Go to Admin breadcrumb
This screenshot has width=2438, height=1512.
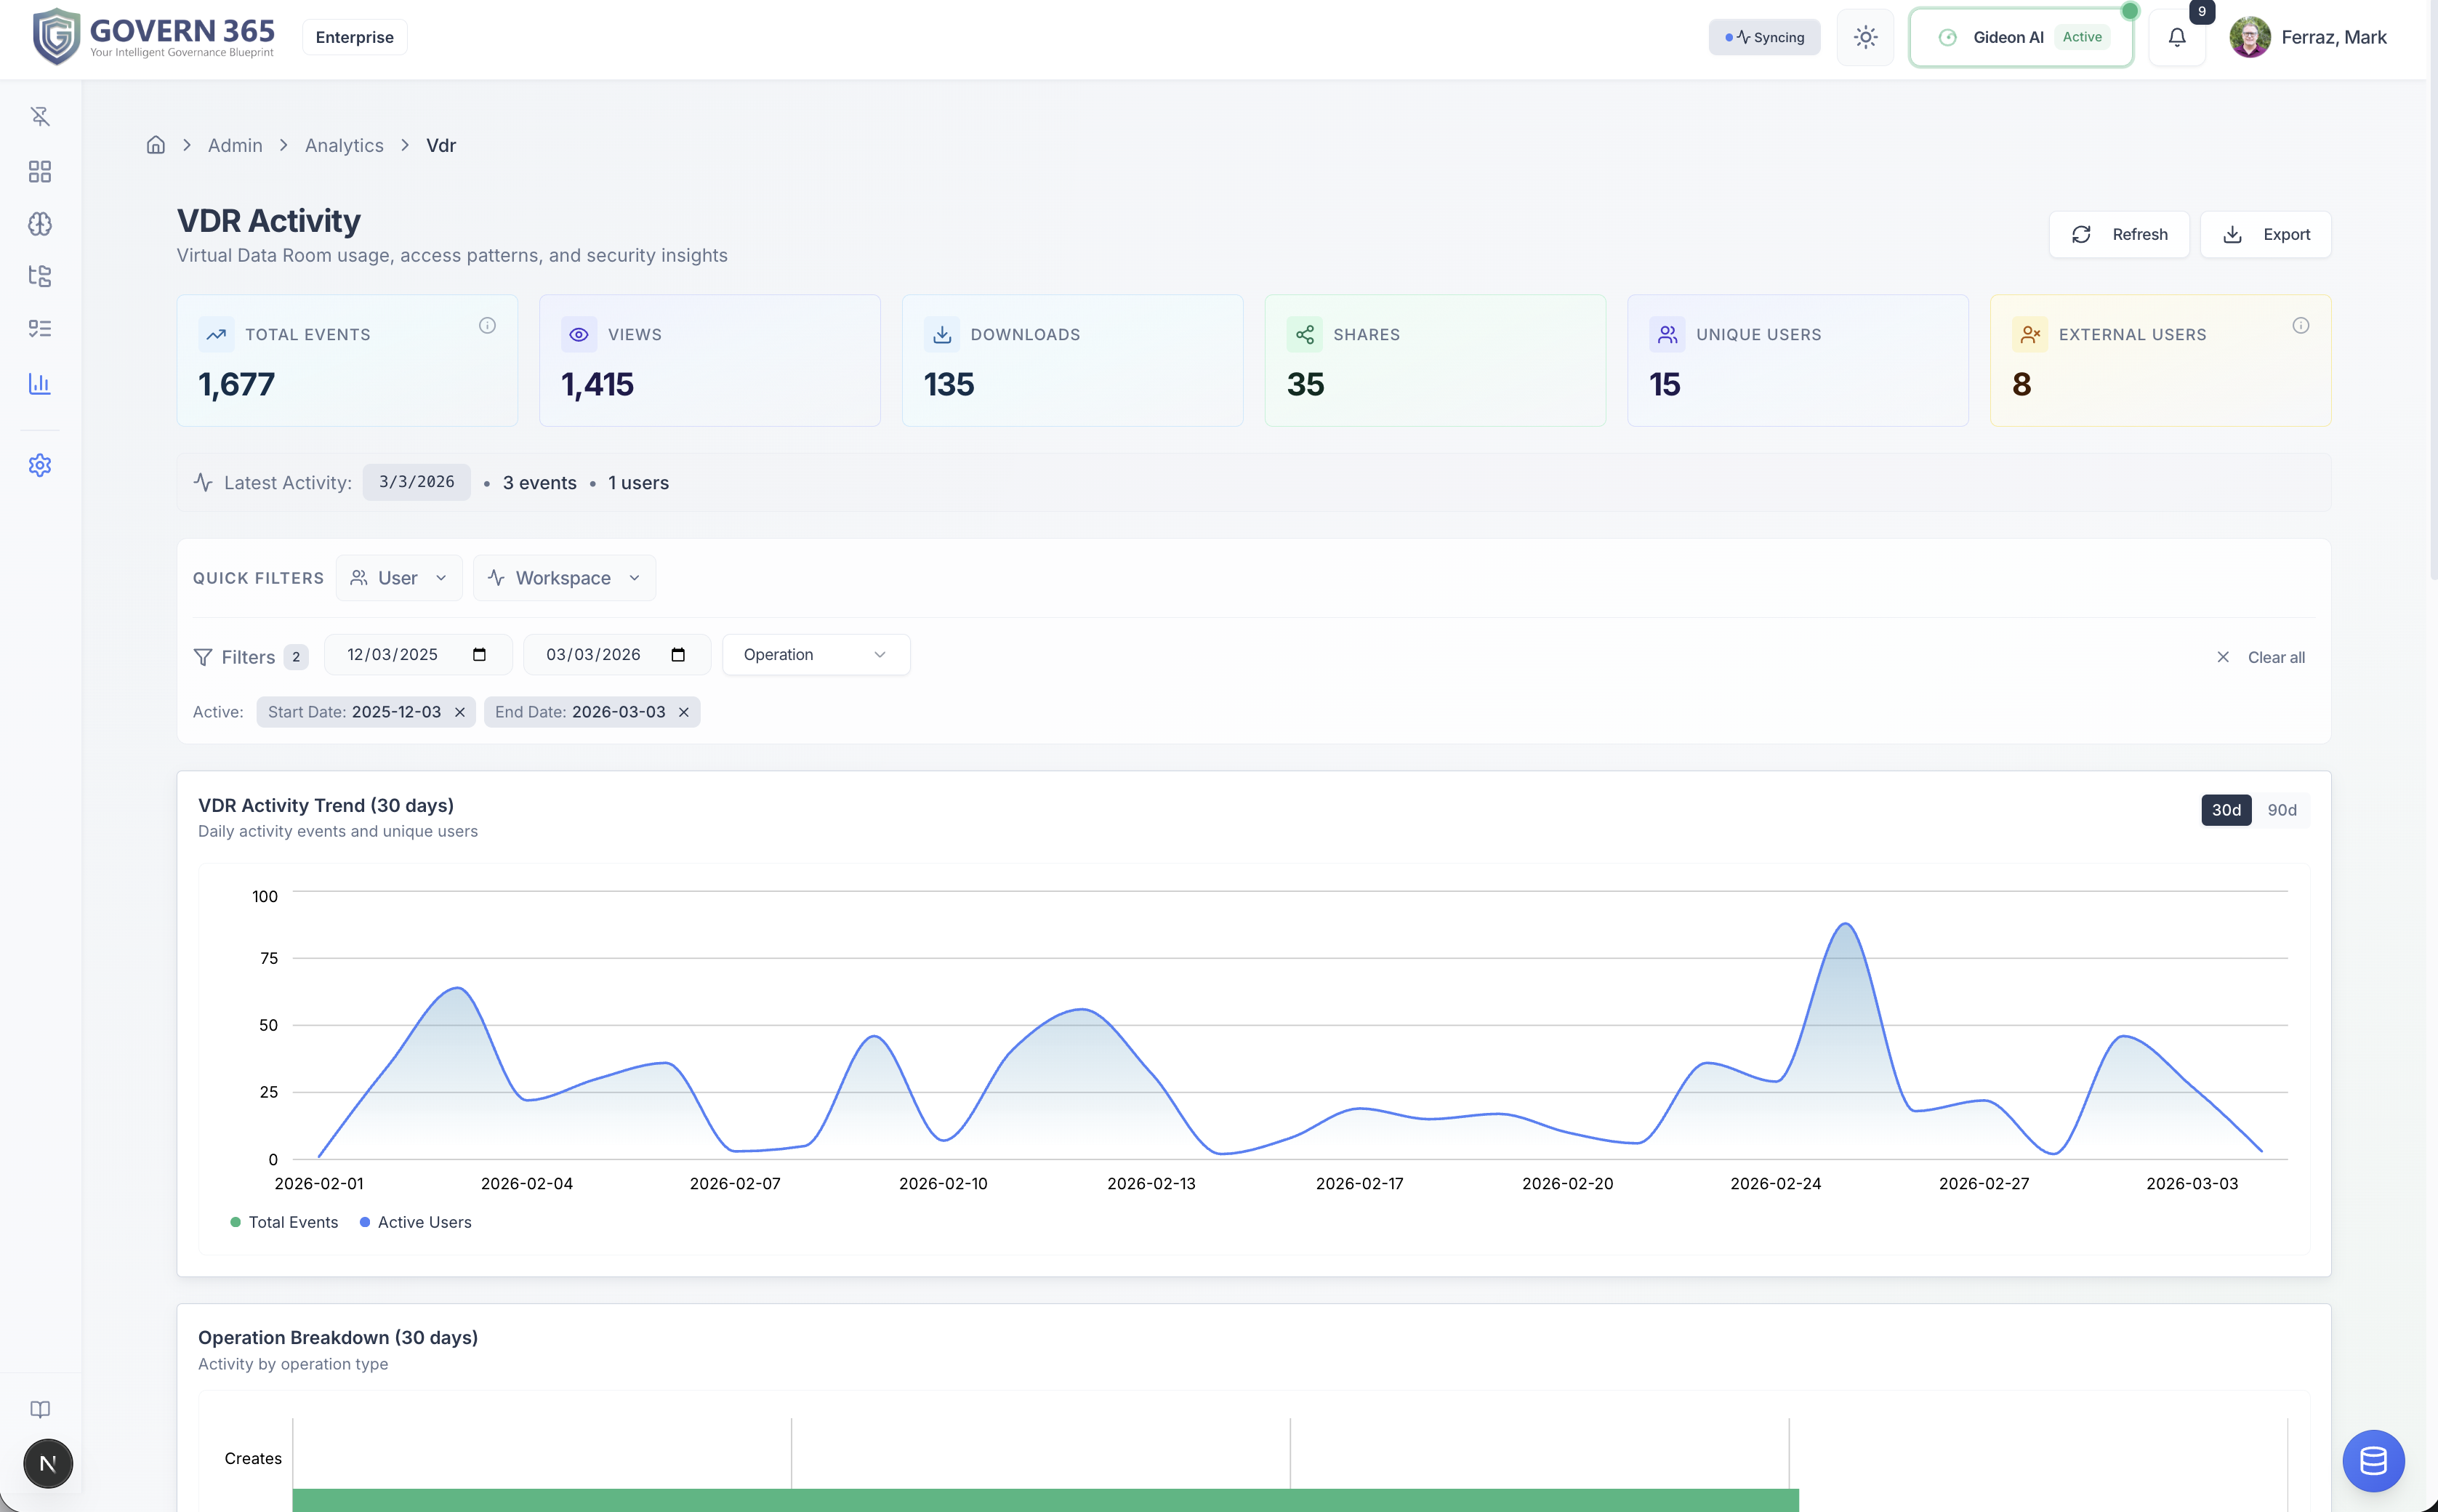tap(235, 146)
